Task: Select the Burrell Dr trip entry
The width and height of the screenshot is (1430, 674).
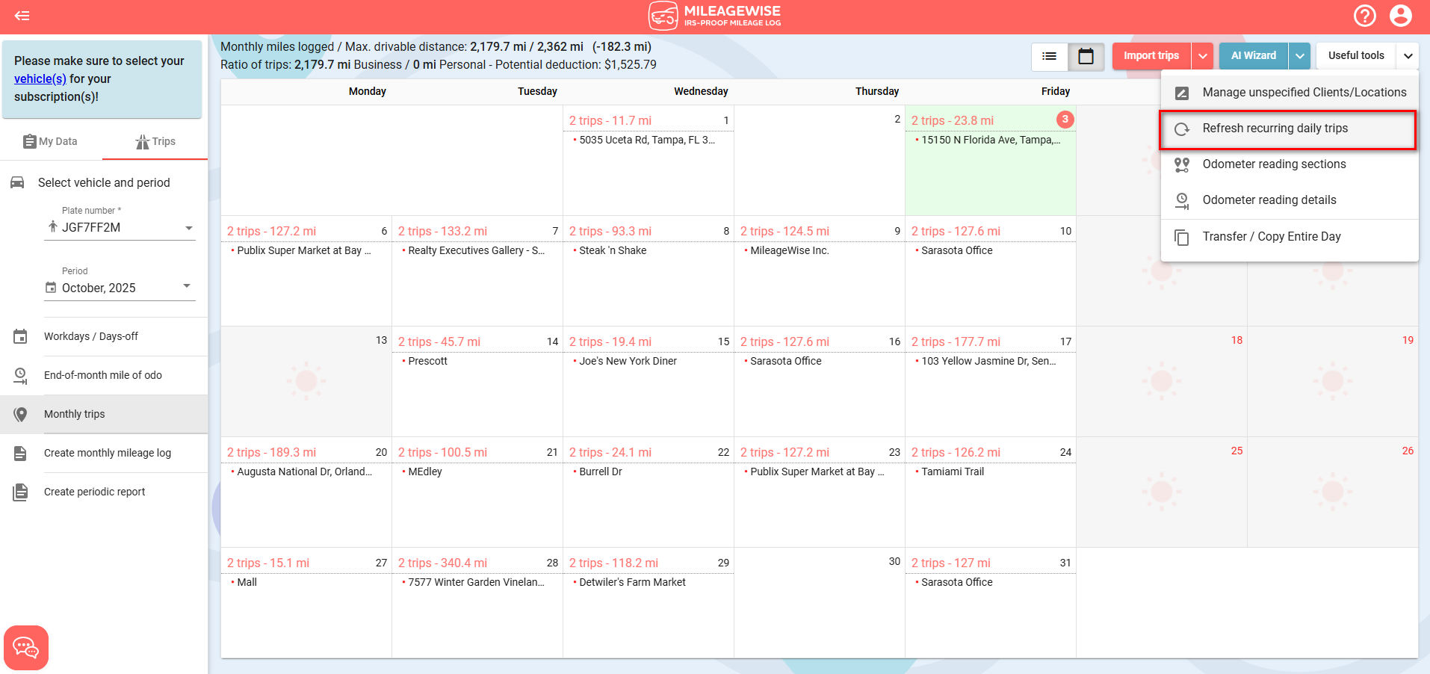Action: coord(601,472)
